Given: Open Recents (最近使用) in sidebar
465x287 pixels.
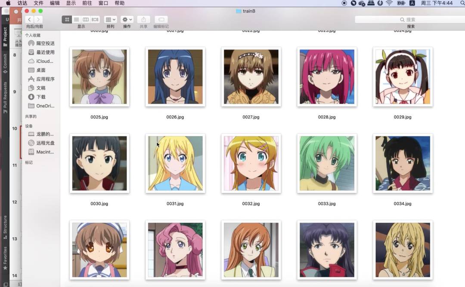Looking at the screenshot, I should 41,52.
